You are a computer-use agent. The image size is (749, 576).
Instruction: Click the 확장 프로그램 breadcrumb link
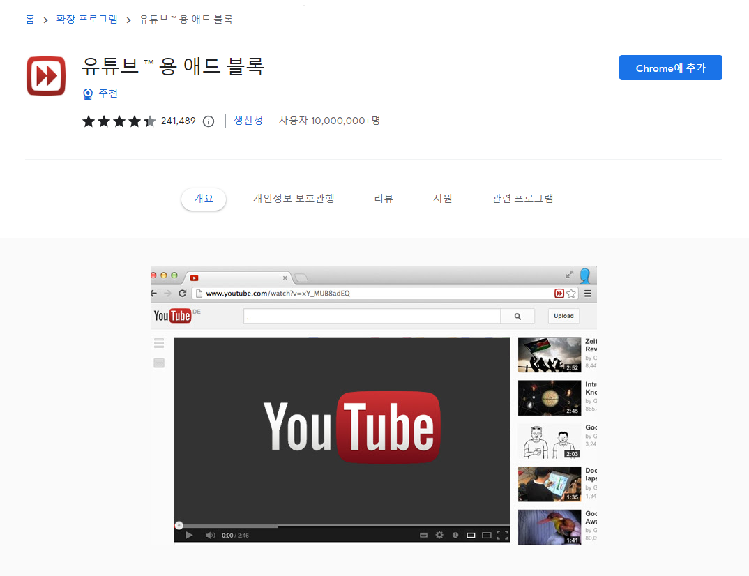86,20
